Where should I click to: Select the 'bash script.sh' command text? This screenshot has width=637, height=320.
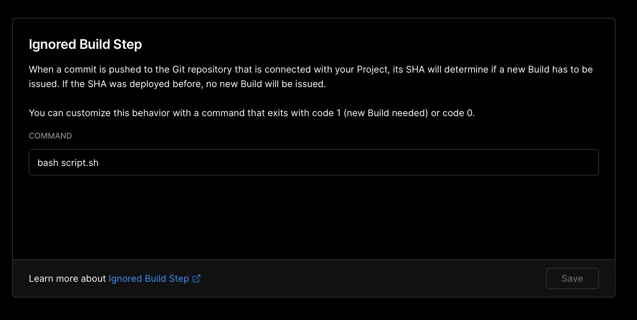coord(68,162)
